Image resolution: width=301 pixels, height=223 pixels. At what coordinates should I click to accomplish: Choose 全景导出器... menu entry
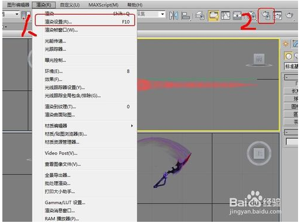point(85,175)
